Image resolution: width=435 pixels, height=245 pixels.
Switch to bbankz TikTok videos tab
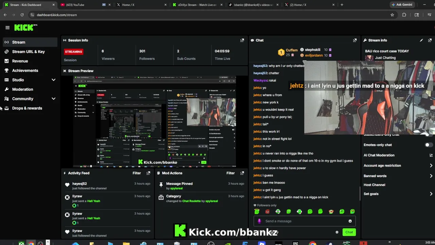253,5
